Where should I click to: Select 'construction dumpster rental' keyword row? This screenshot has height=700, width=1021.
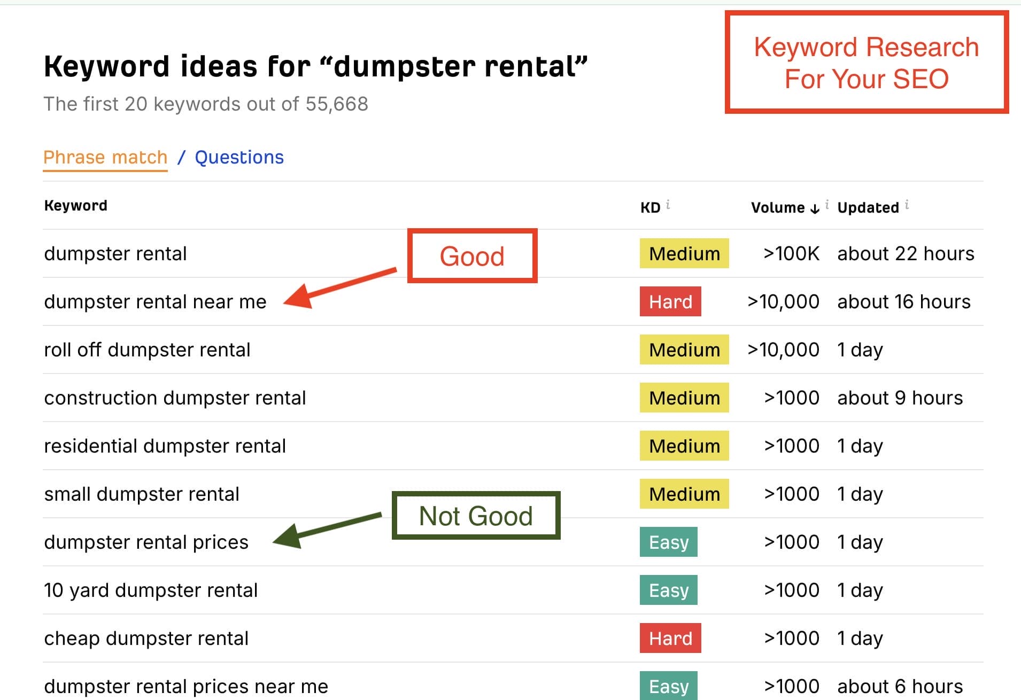[x=175, y=398]
